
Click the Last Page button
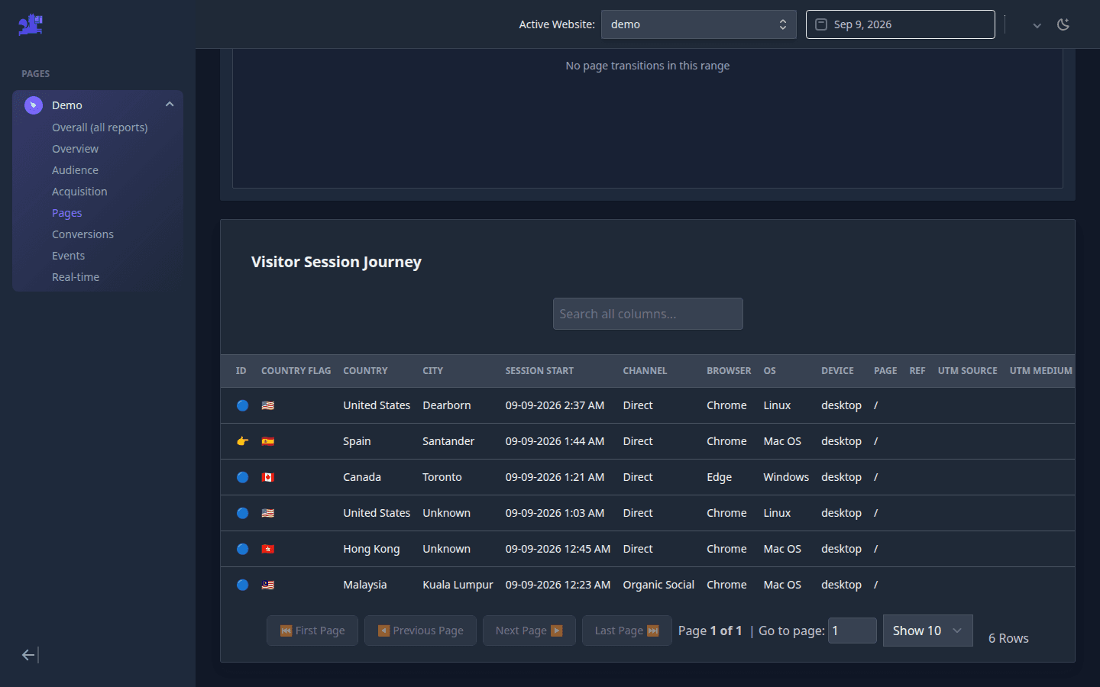click(x=626, y=631)
